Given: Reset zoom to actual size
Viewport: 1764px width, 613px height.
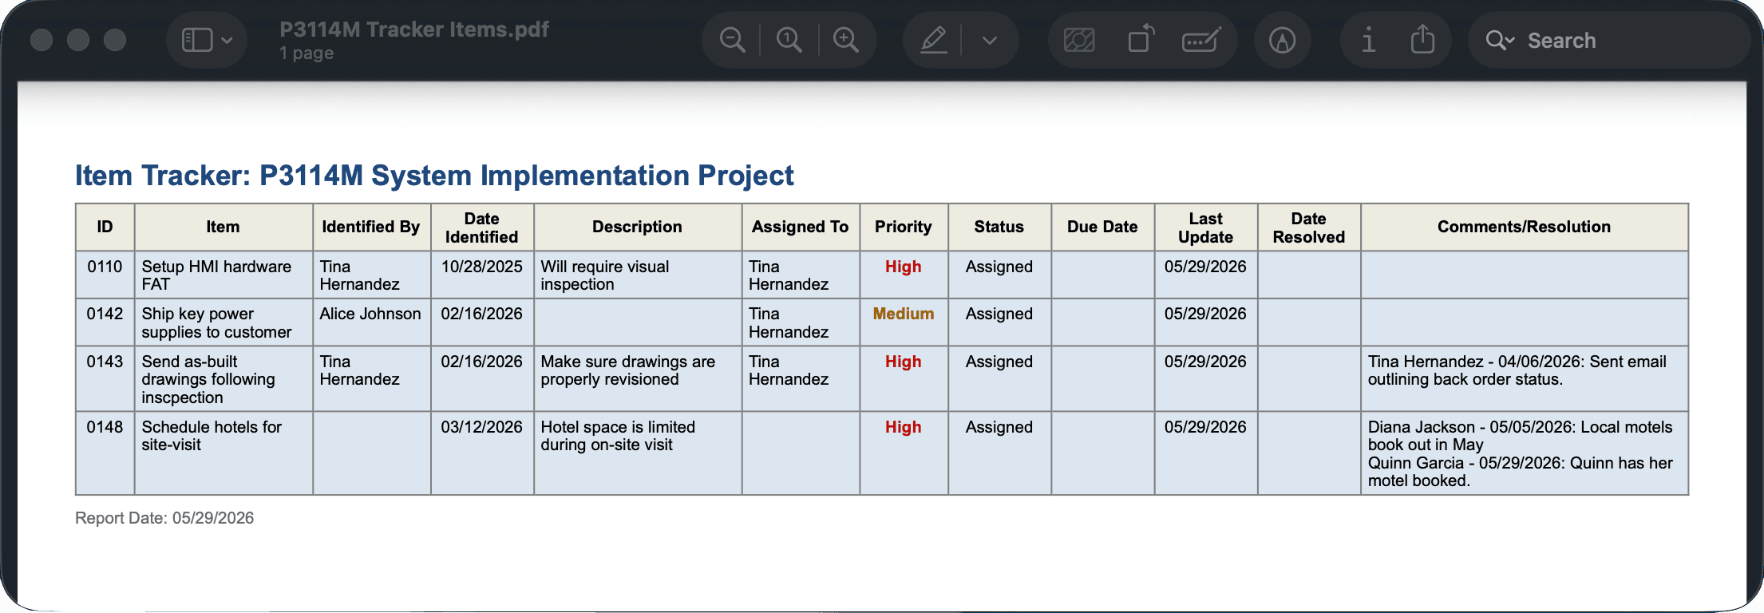Looking at the screenshot, I should [x=789, y=40].
